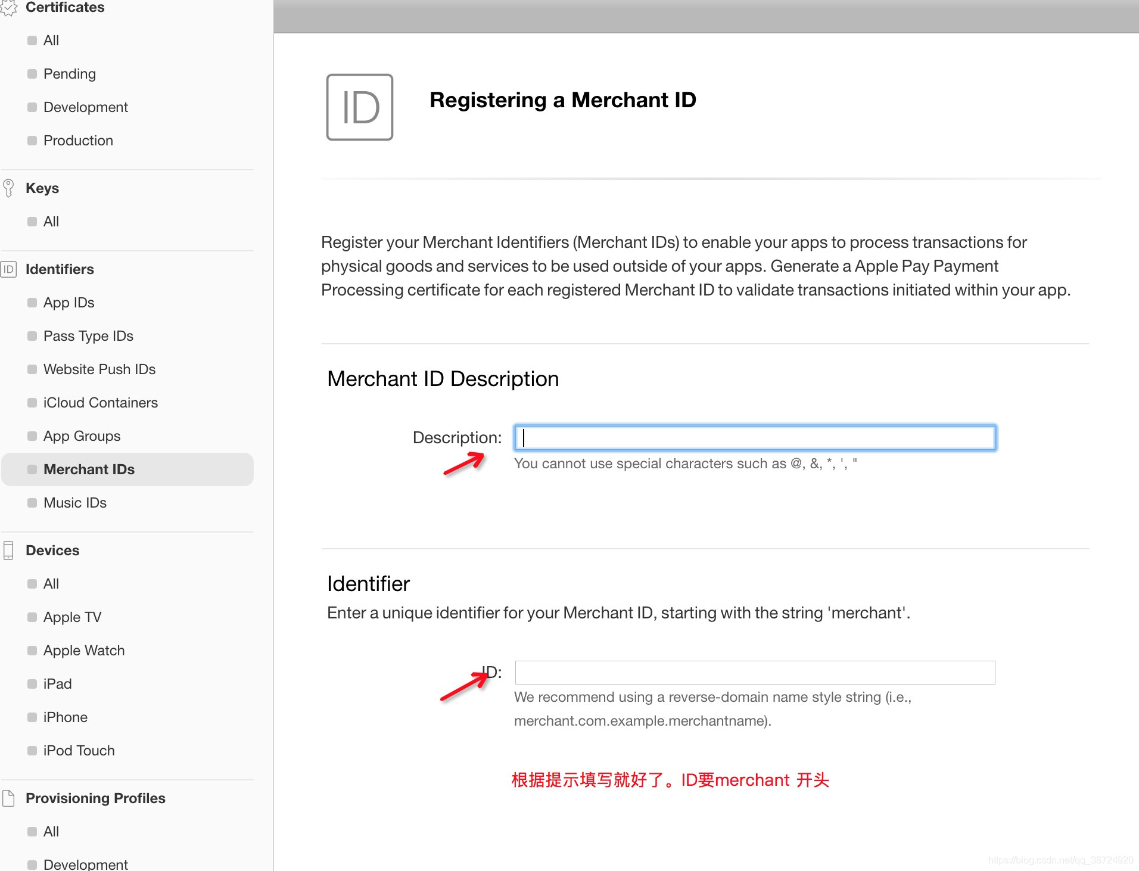The width and height of the screenshot is (1139, 871).
Task: Open All under Certificates
Action: coord(51,41)
